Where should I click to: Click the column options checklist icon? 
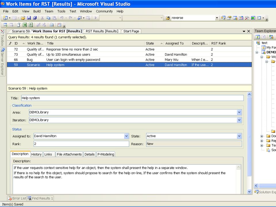click(59, 25)
